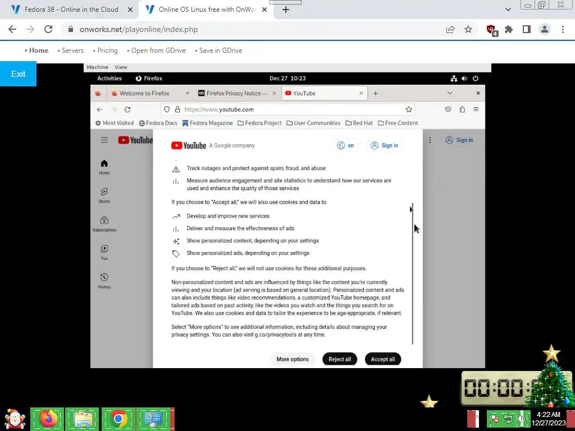575x431 pixels.
Task: Click the YouTube Sign in button behind dialog
Action: tap(459, 140)
